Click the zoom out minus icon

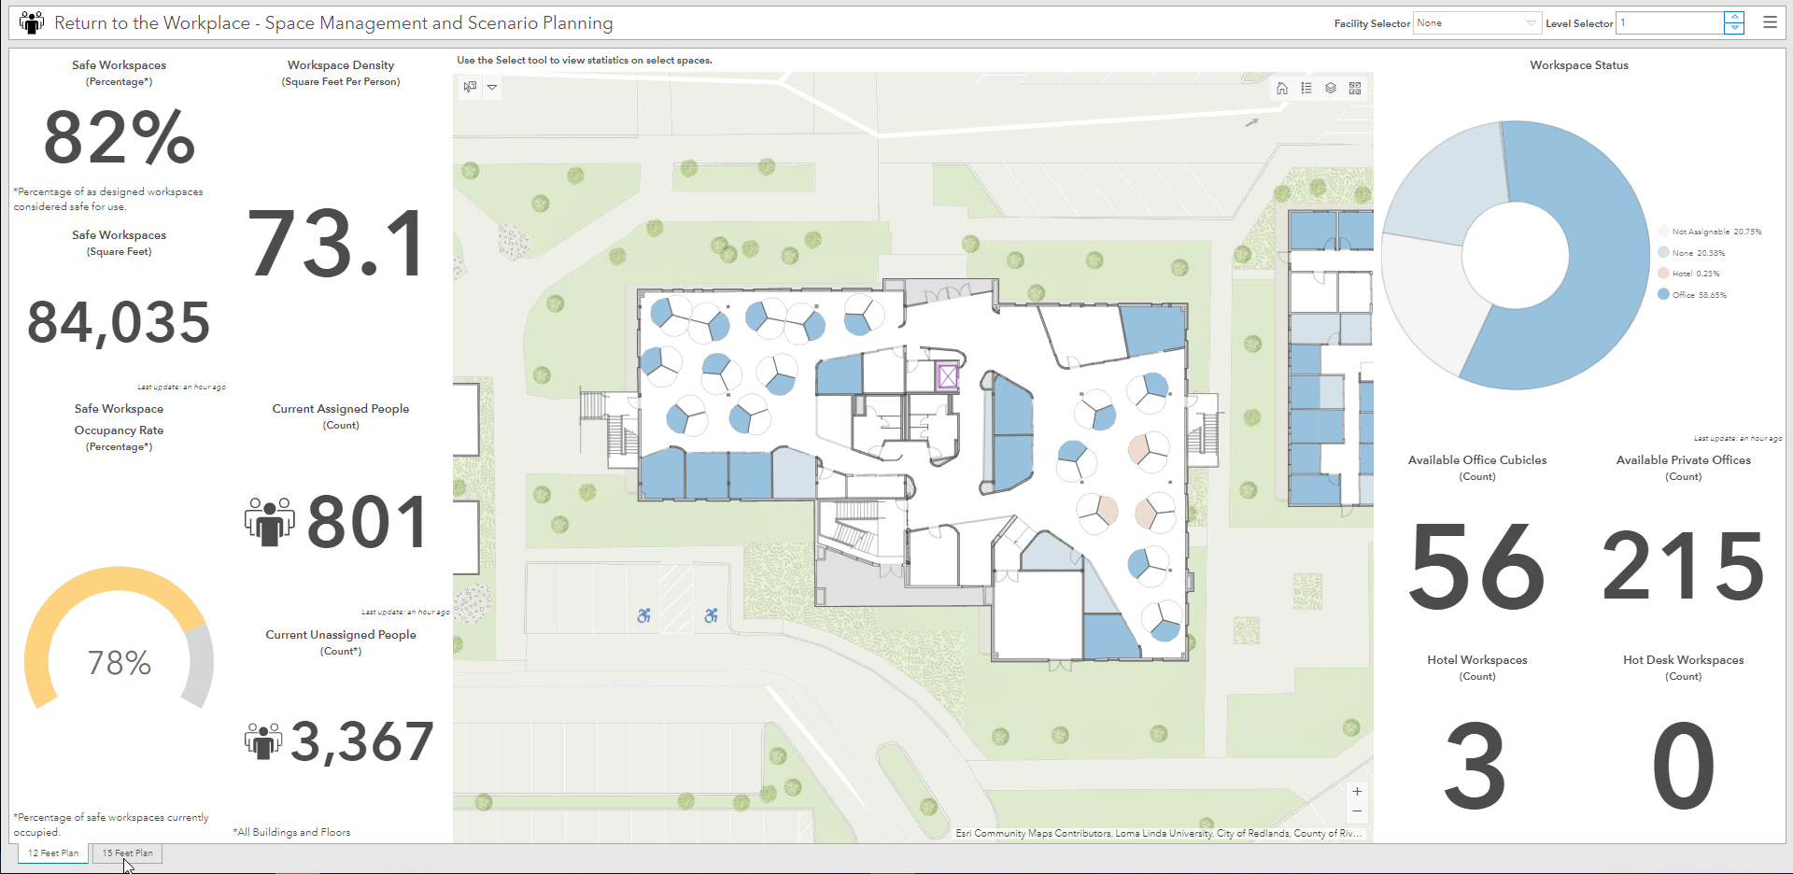coord(1357,811)
